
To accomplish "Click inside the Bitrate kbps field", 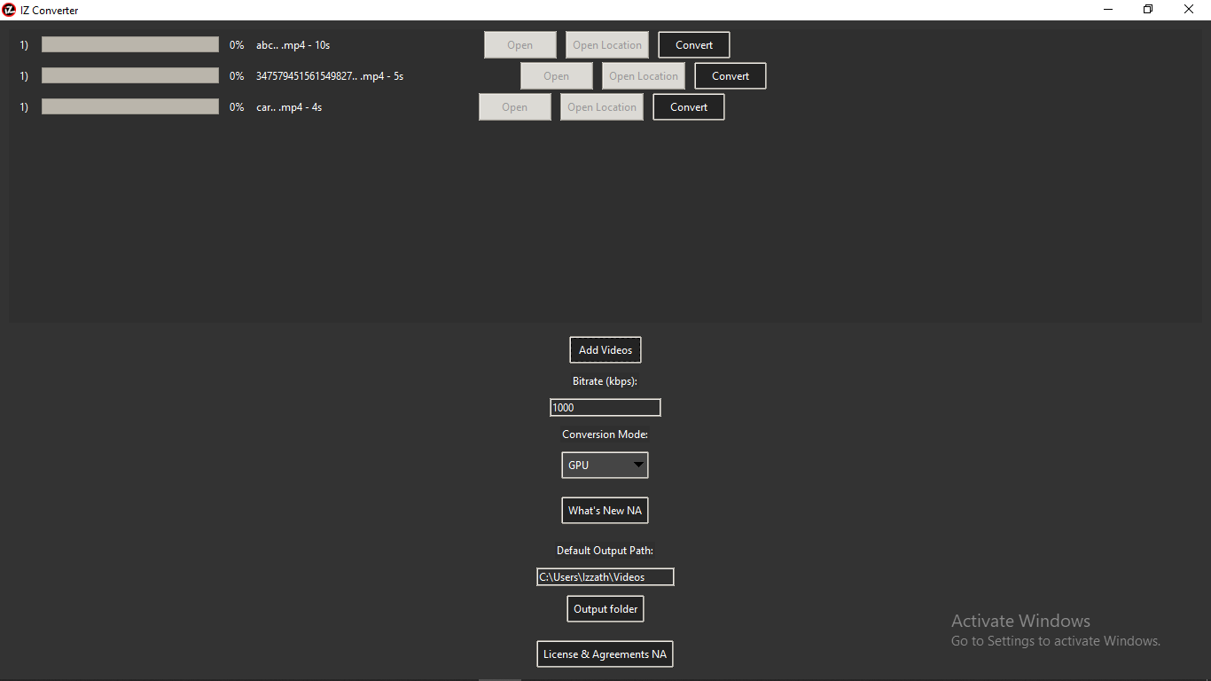I will coord(605,407).
